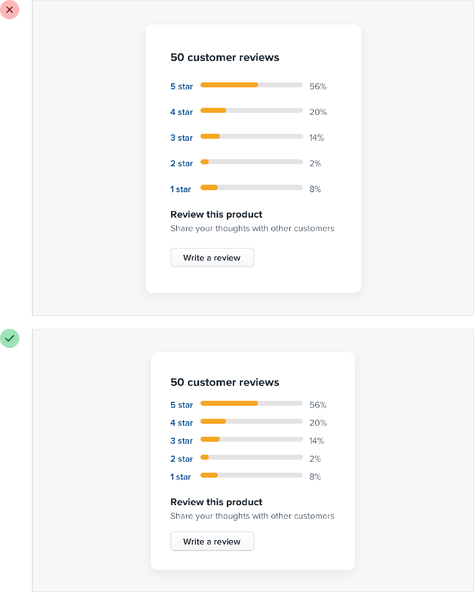Image resolution: width=474 pixels, height=592 pixels.
Task: Select the 1 star link in upper card
Action: [180, 189]
